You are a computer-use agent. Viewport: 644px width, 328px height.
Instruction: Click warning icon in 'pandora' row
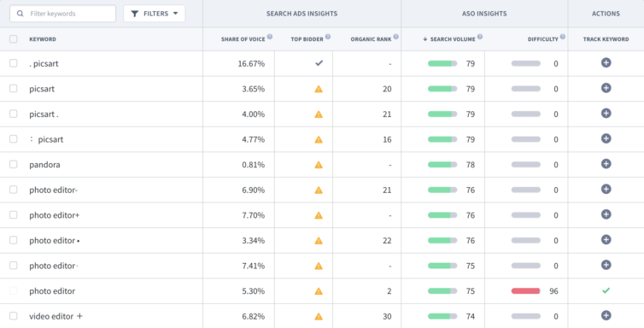click(319, 165)
